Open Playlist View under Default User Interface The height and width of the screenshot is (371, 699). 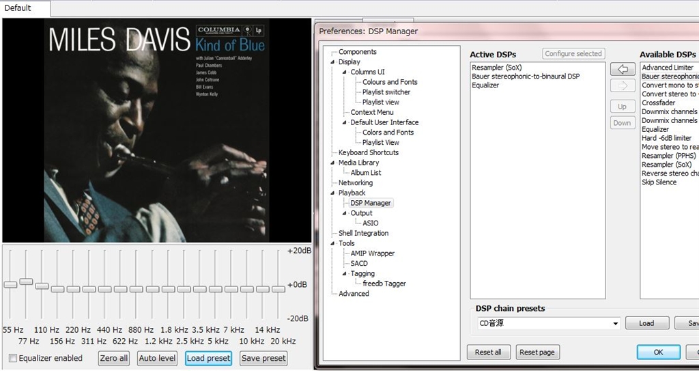pyautogui.click(x=381, y=142)
